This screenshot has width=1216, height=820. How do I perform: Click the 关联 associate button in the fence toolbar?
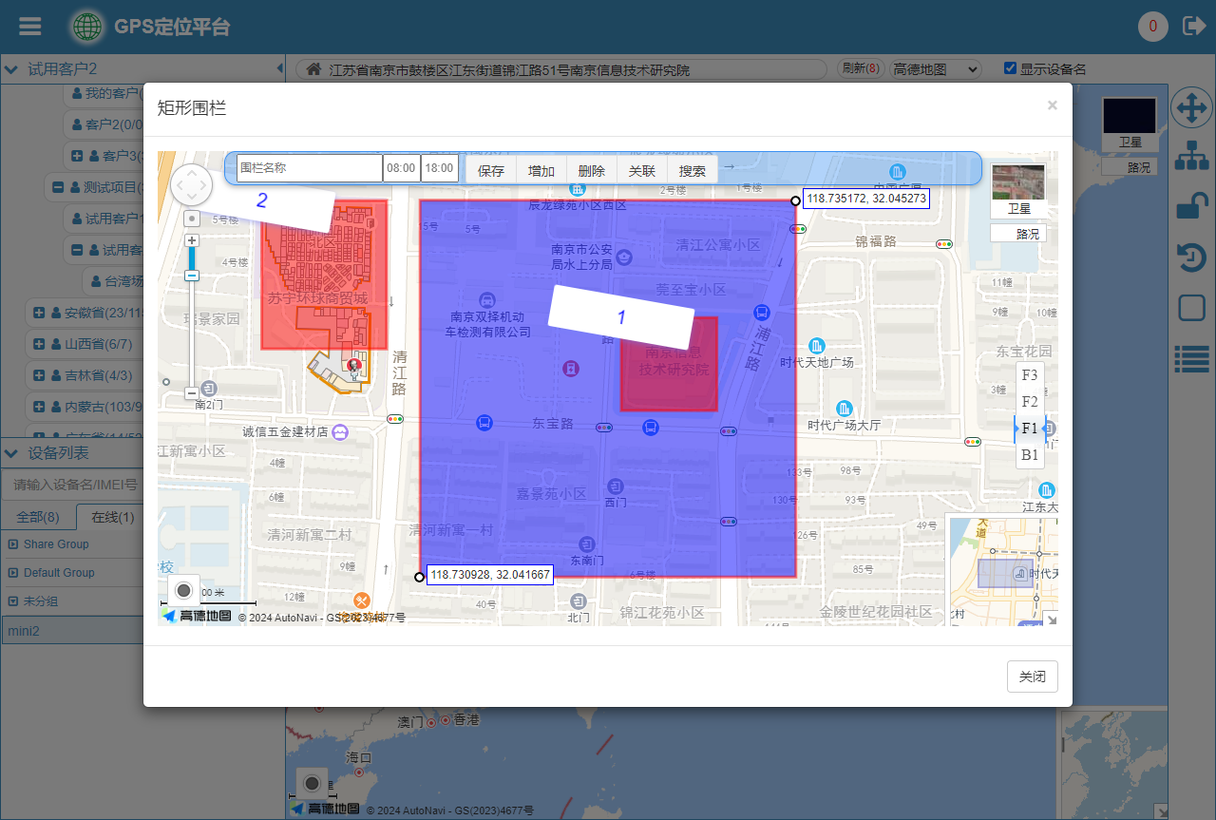click(642, 171)
